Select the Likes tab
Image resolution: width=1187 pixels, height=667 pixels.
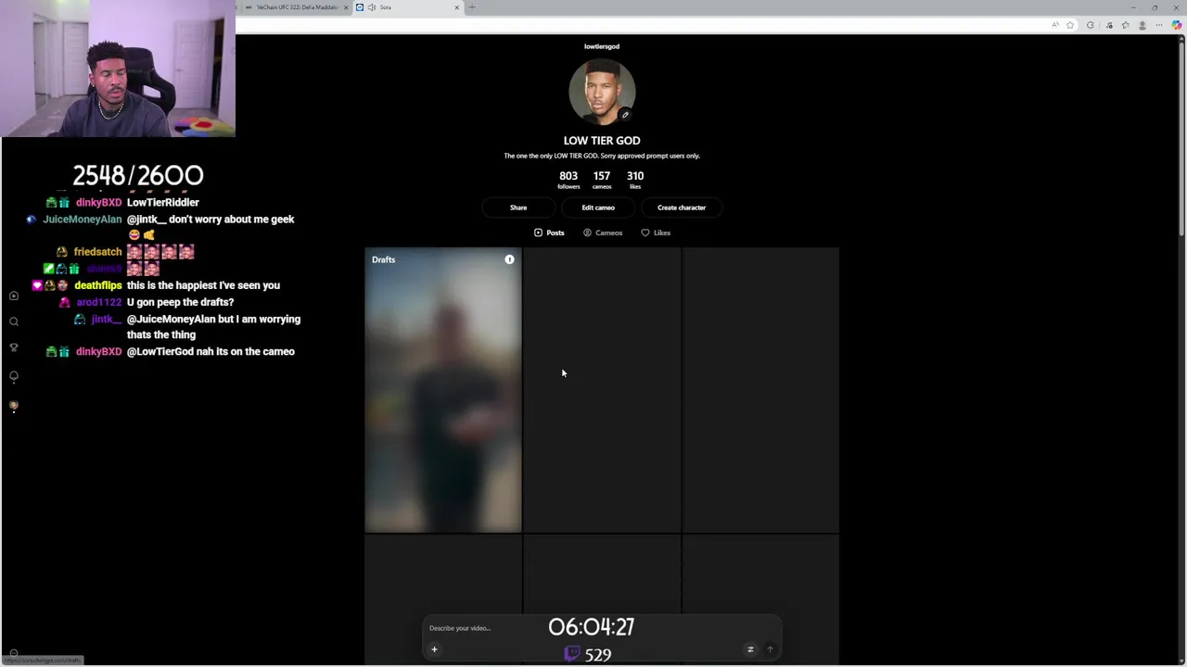656,233
